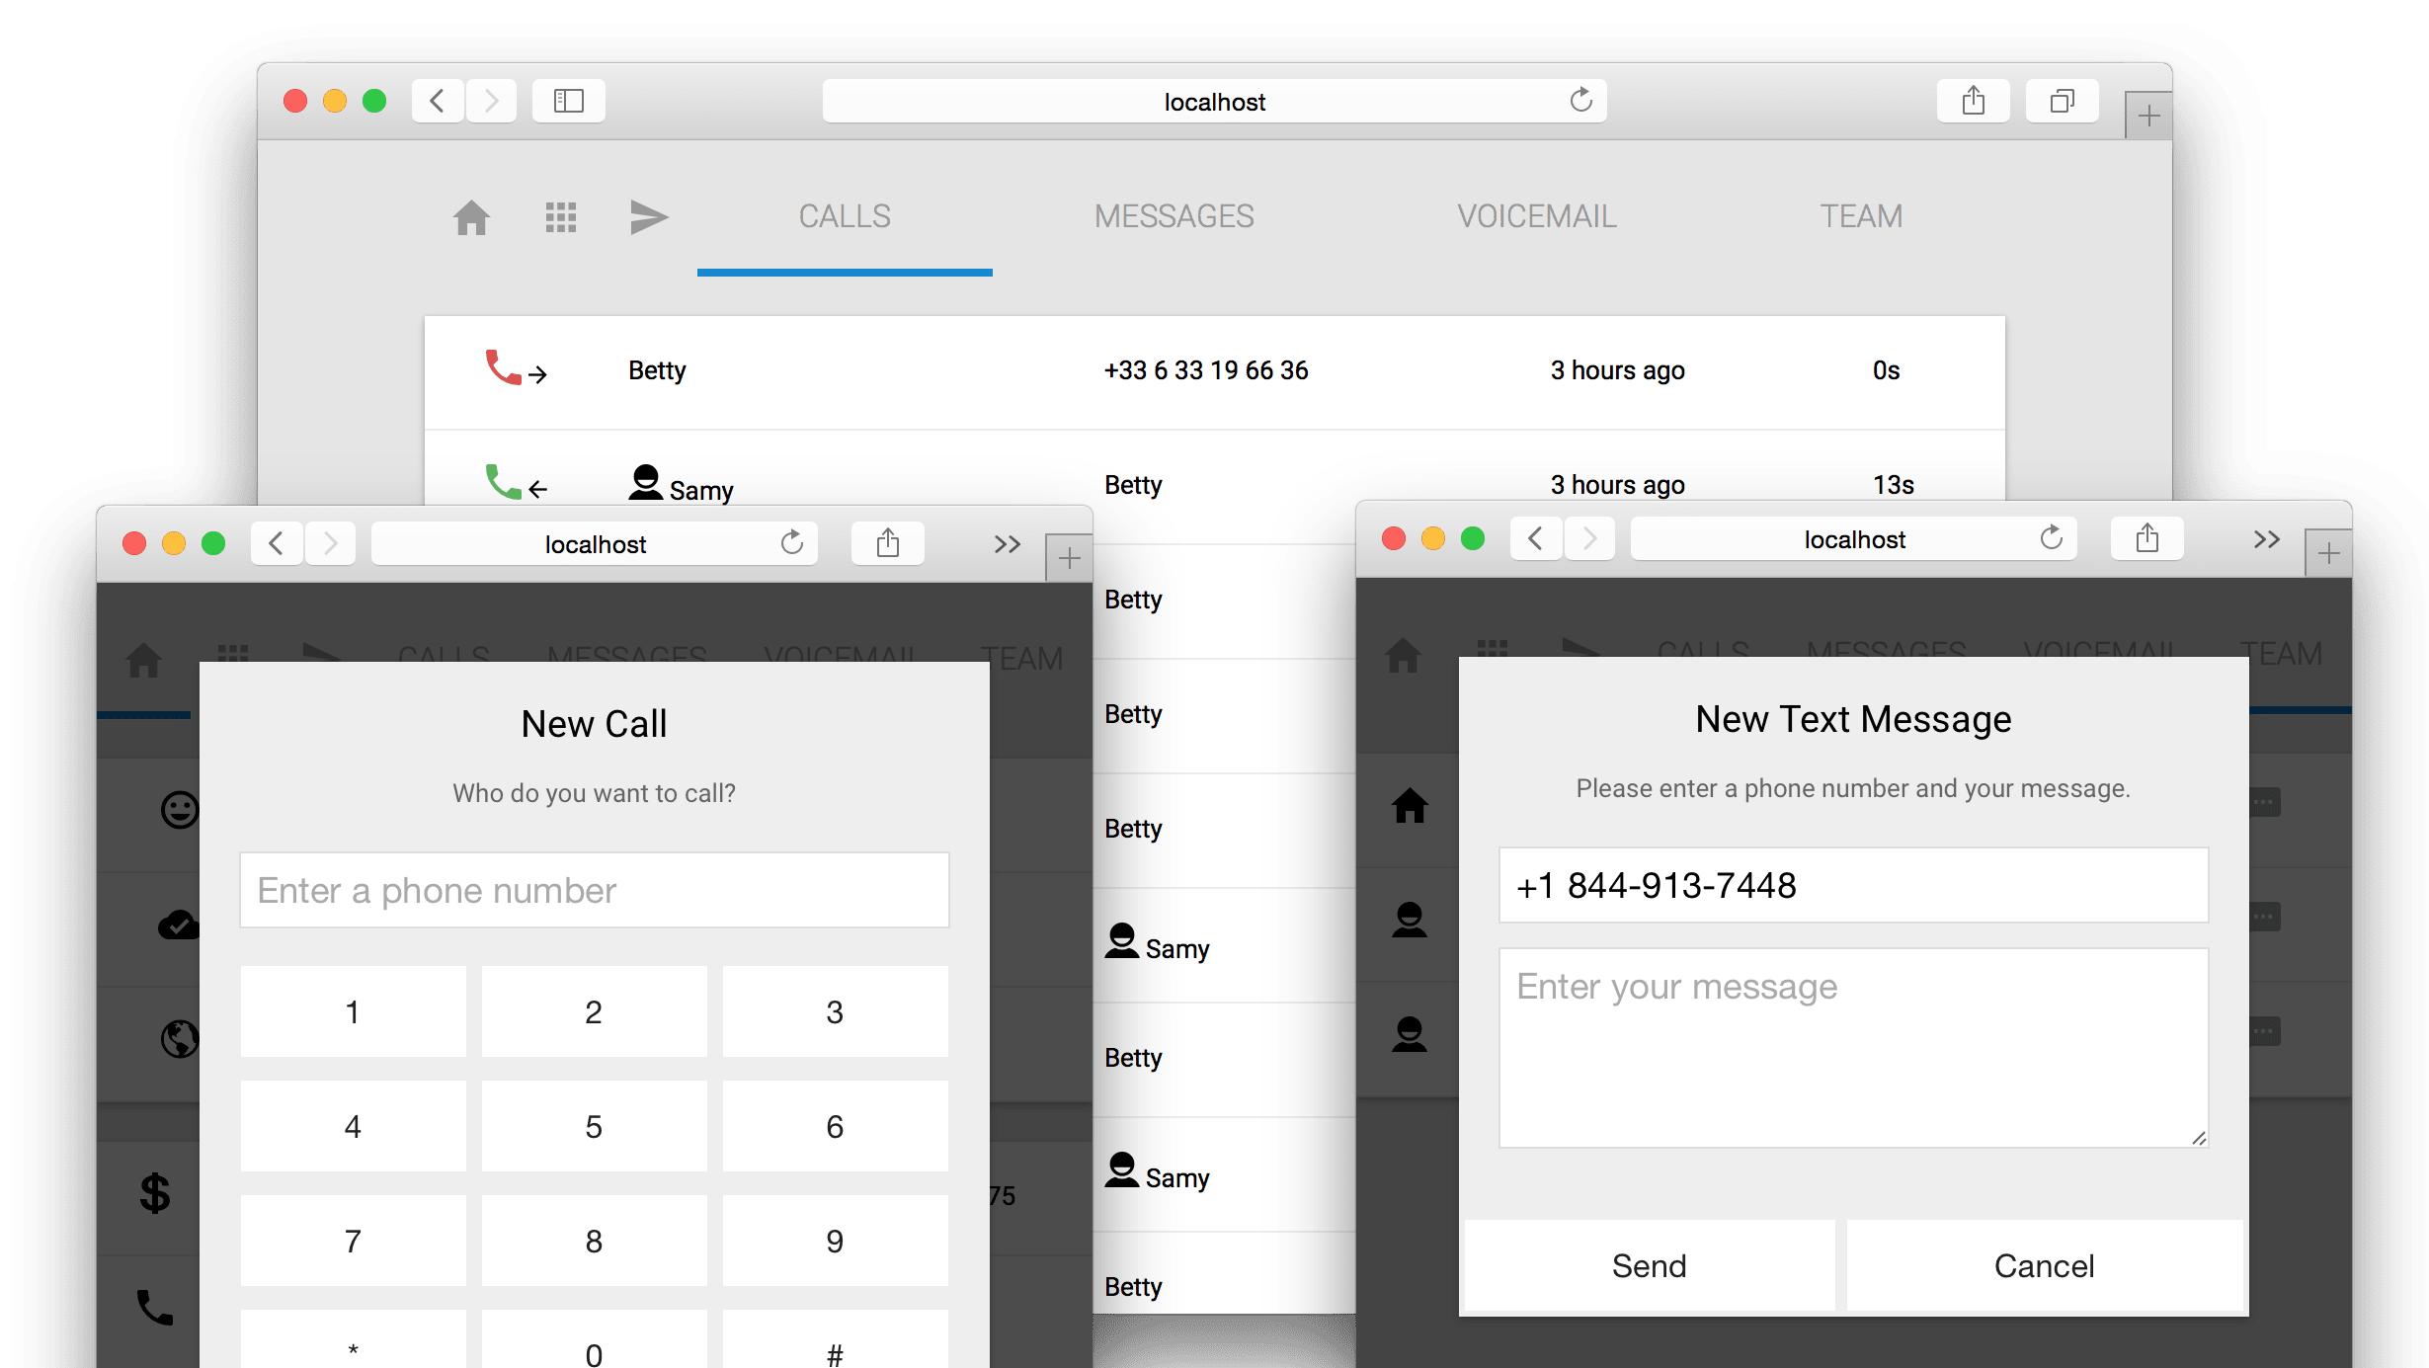
Task: Select the TEAM tab in main window
Action: [1861, 216]
